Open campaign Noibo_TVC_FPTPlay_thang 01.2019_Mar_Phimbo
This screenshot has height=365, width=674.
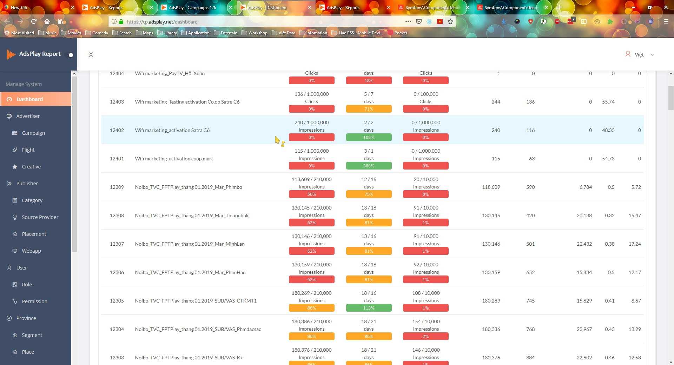pyautogui.click(x=188, y=187)
